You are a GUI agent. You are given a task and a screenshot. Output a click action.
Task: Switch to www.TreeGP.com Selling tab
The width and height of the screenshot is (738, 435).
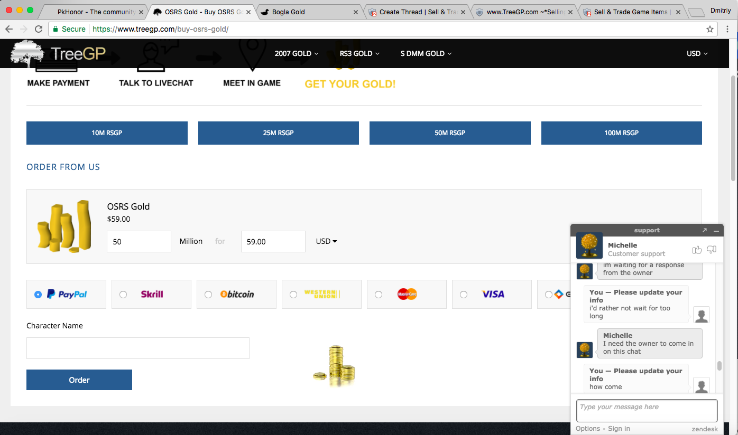(524, 12)
